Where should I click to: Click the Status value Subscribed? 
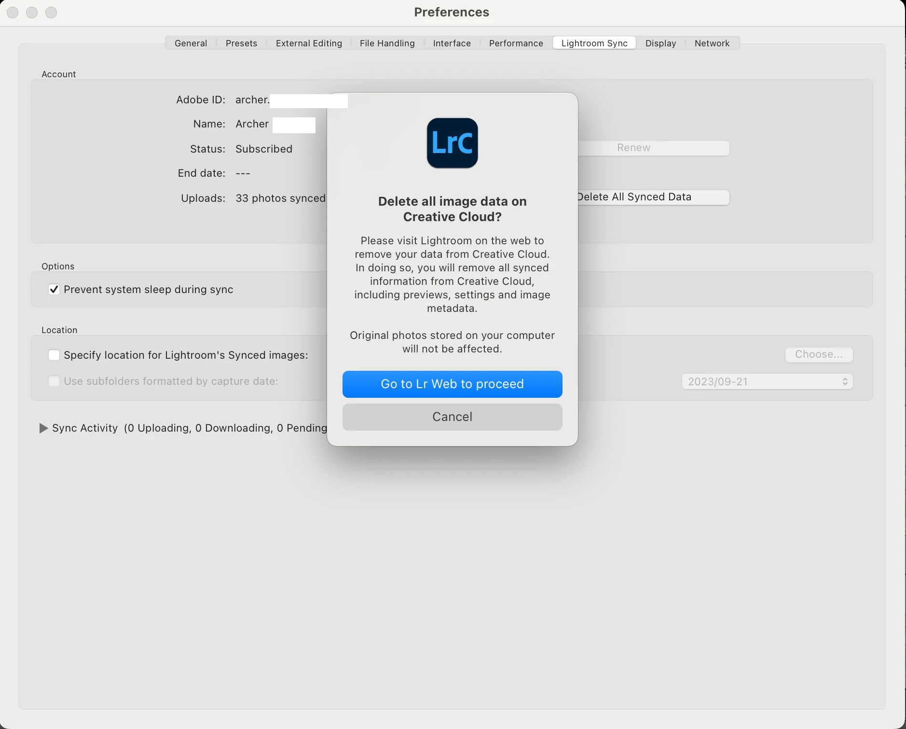264,149
